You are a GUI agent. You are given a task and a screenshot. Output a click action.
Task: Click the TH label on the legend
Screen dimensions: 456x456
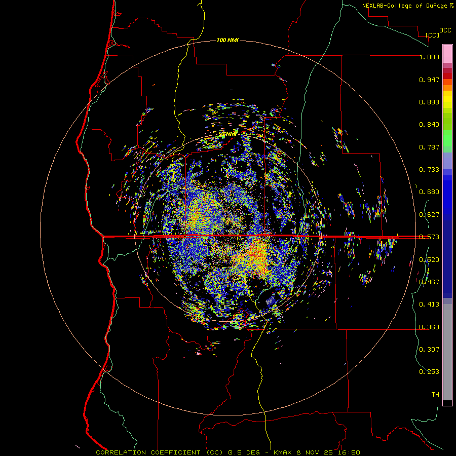click(435, 395)
